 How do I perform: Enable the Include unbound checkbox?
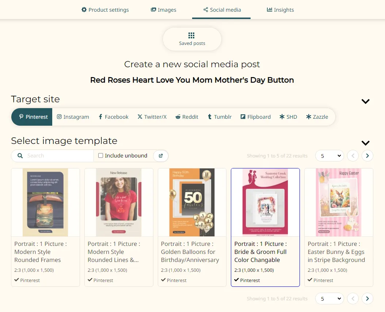tap(100, 156)
